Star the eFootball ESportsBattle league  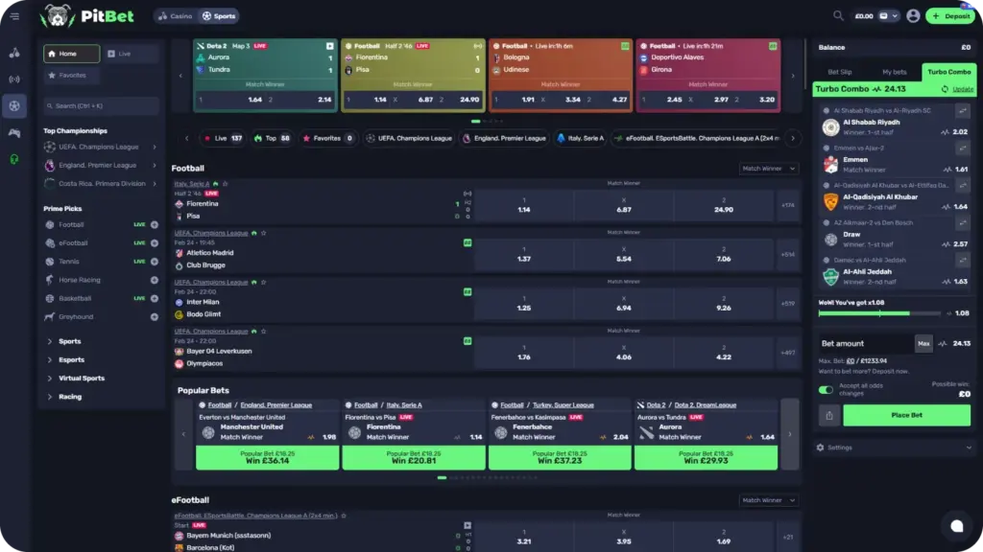click(x=344, y=516)
